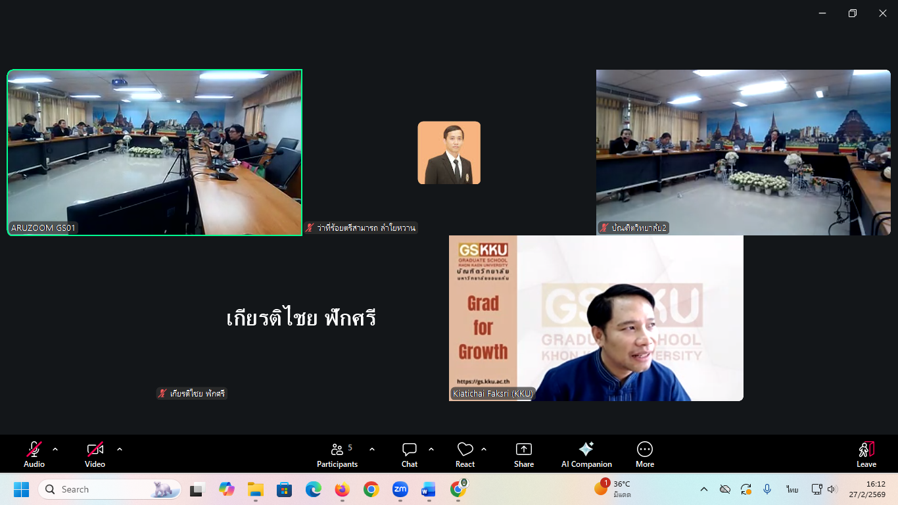Click the profile photo of the muted participant

click(449, 153)
